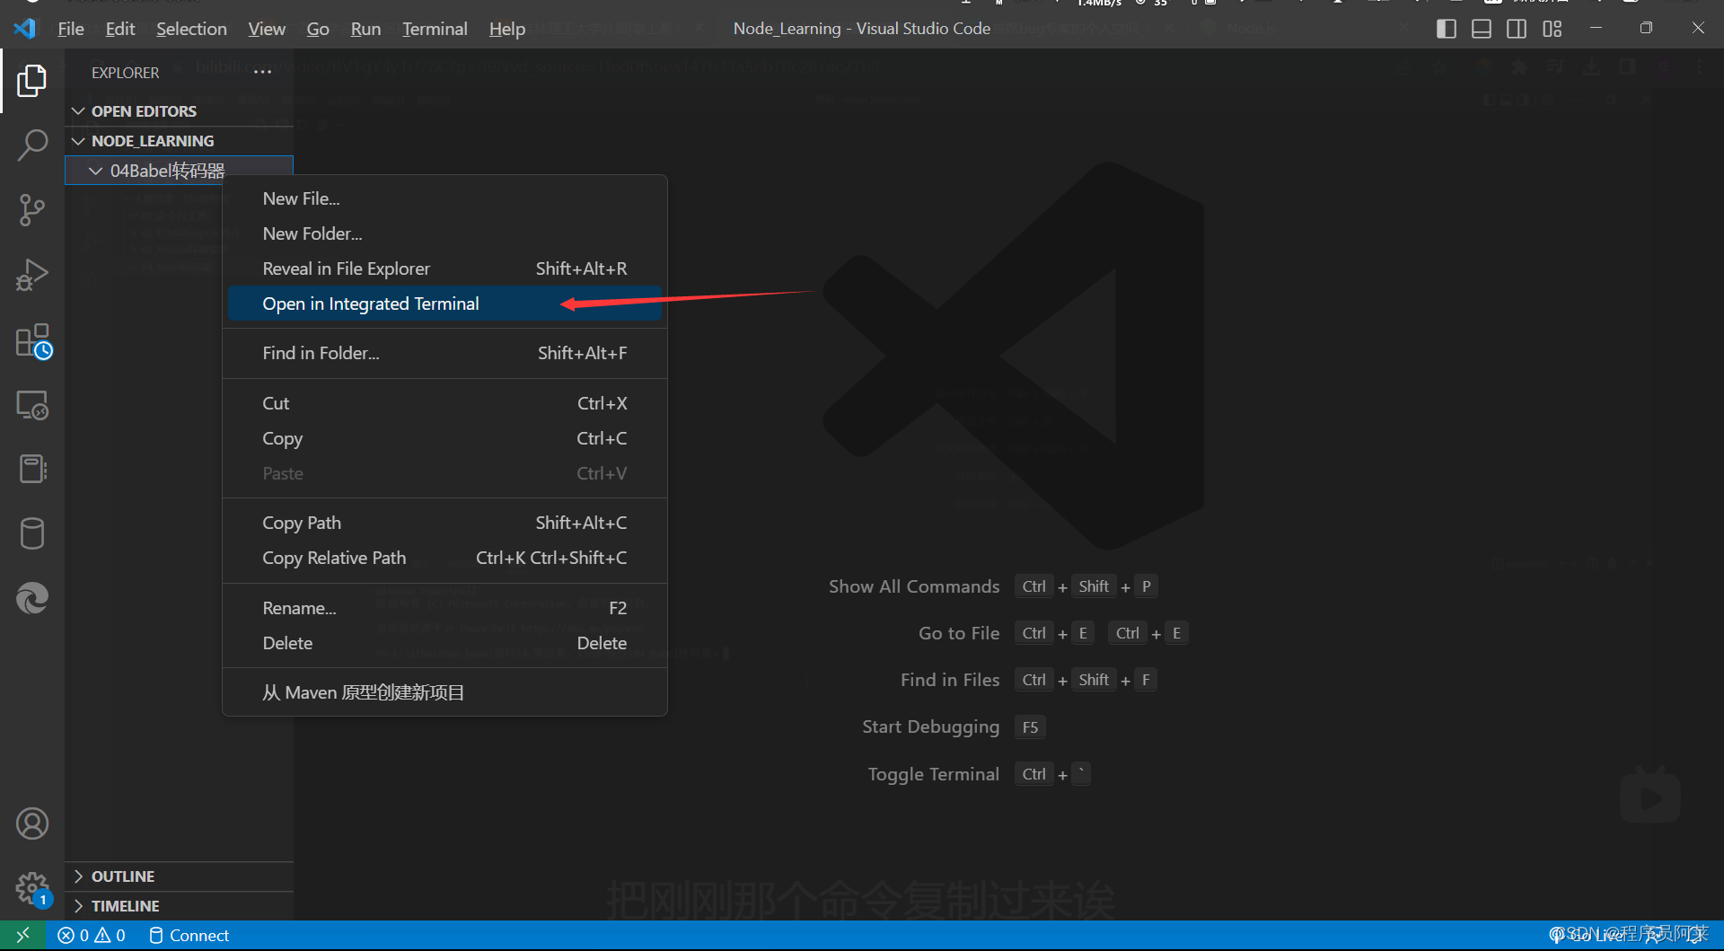Choose Rename... from context menu
The width and height of the screenshot is (1724, 951).
[x=444, y=608]
